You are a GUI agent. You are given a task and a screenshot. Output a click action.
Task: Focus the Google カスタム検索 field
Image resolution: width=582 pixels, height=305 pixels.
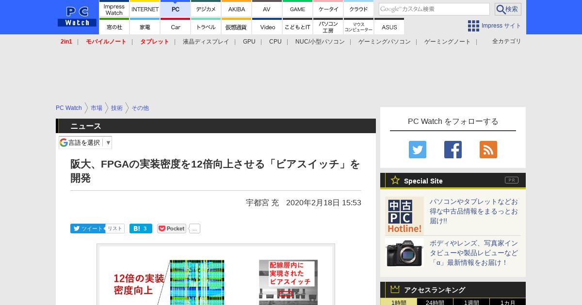pyautogui.click(x=434, y=9)
